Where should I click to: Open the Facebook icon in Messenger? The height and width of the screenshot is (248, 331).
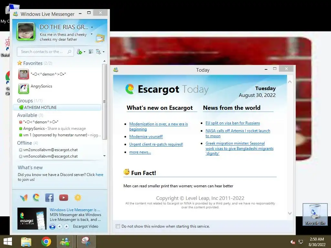[49, 198]
